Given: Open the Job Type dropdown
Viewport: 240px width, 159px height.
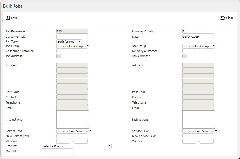Looking at the screenshot, I should [x=69, y=41].
